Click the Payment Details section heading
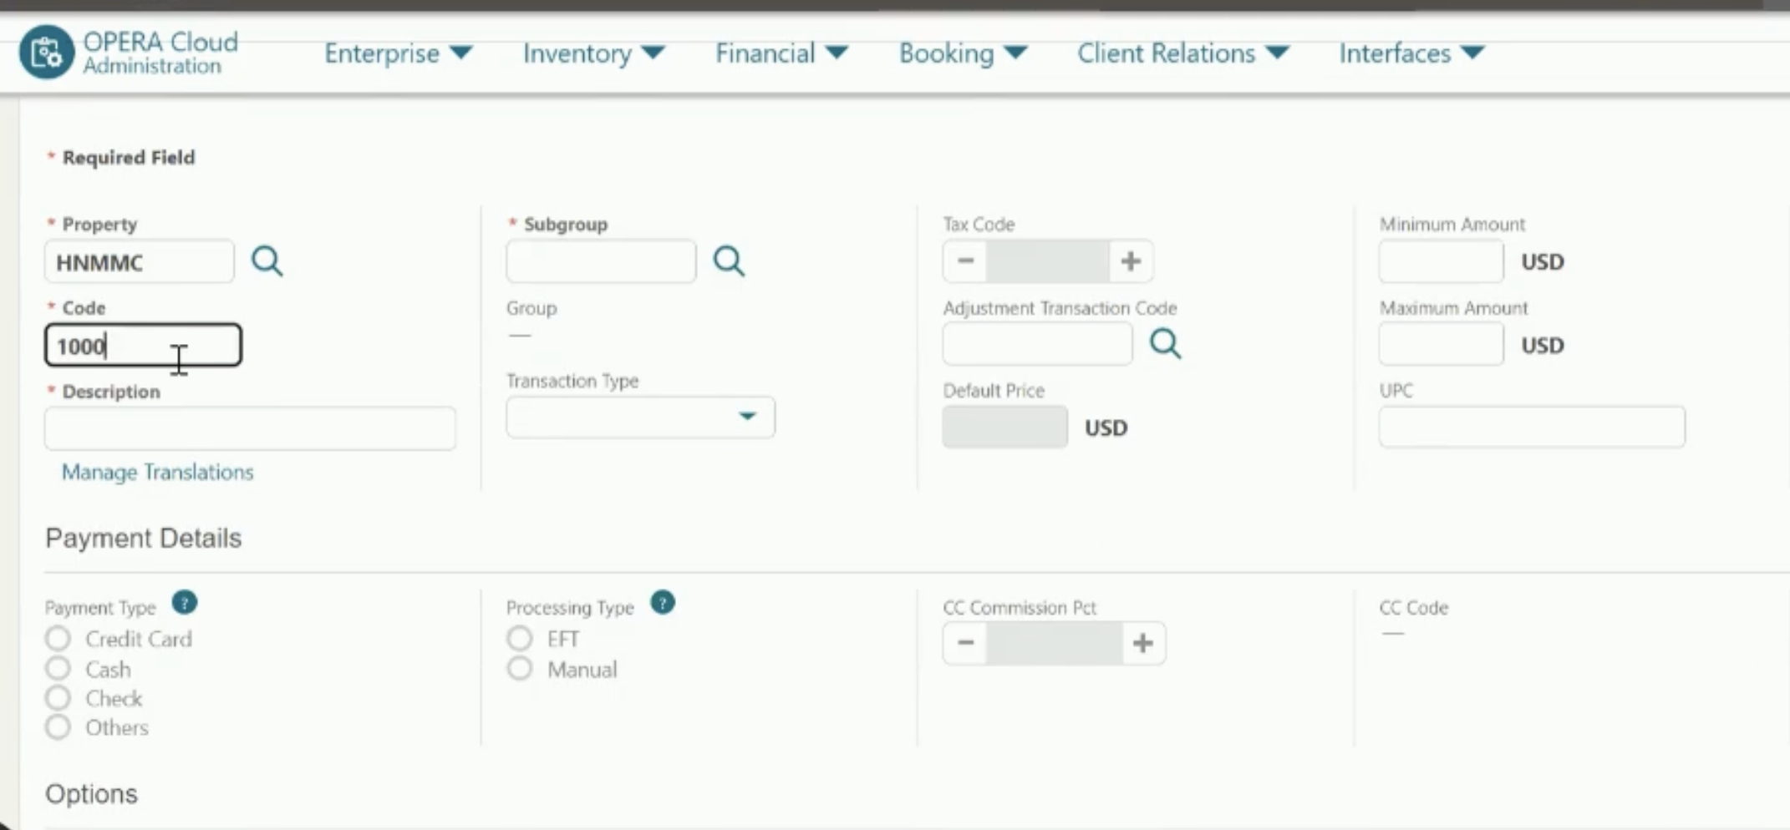1790x830 pixels. (x=144, y=538)
